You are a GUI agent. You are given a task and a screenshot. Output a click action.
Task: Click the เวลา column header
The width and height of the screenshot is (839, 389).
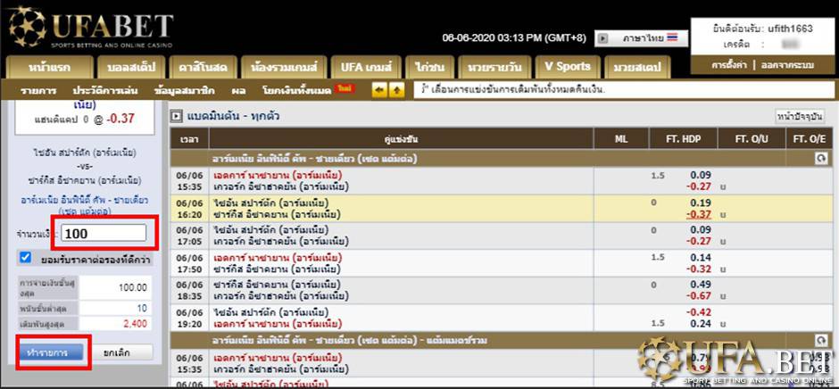189,139
